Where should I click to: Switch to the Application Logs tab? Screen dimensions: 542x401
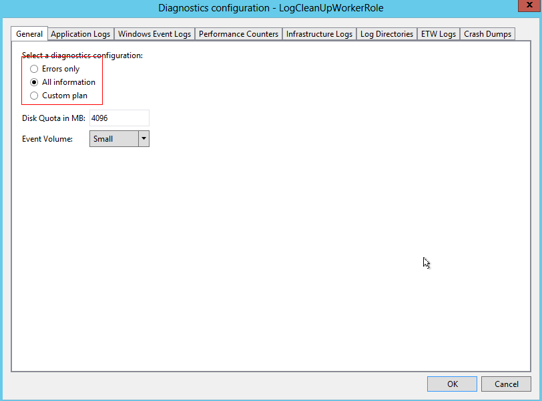click(x=81, y=34)
